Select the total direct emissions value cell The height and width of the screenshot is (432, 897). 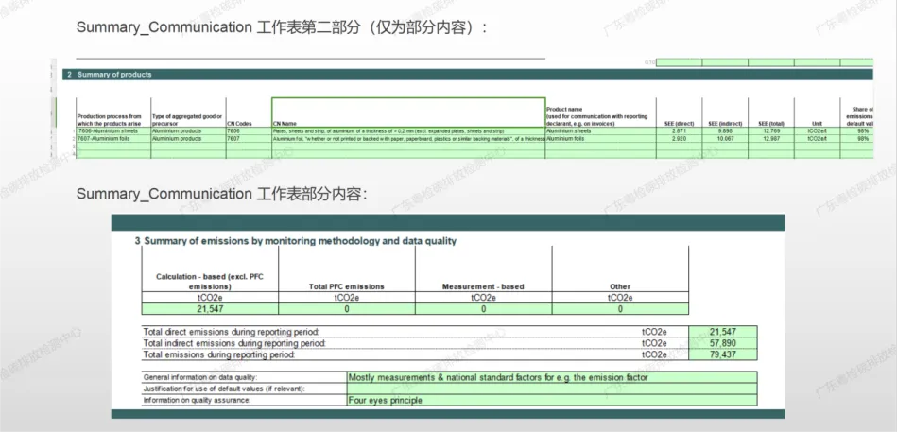click(723, 332)
